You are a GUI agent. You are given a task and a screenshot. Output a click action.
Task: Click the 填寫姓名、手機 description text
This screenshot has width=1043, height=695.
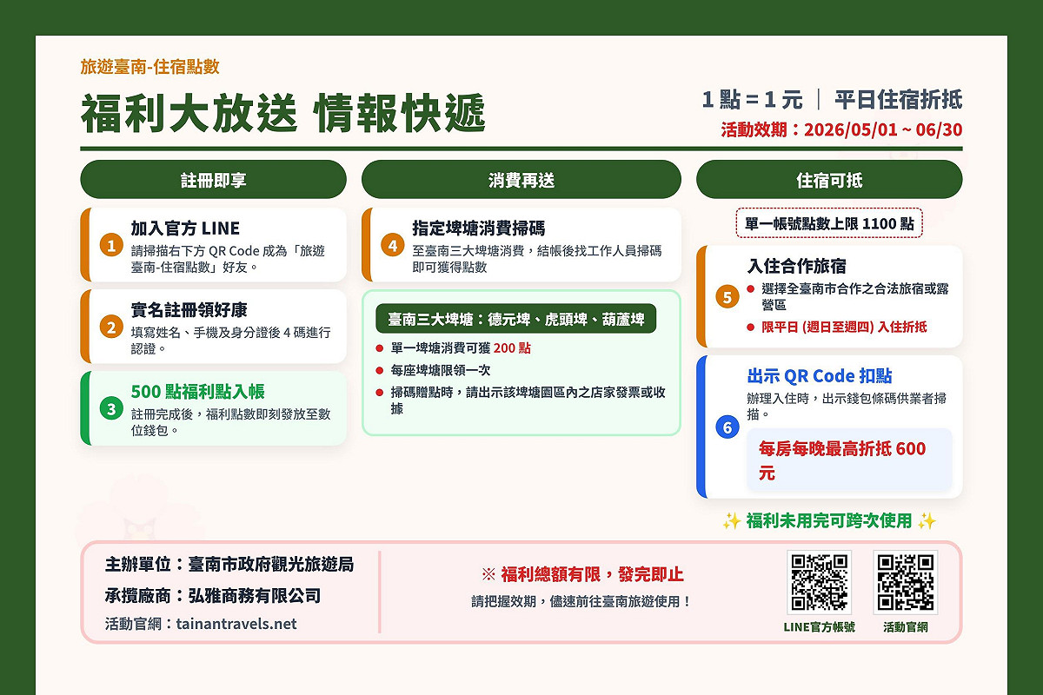coord(230,341)
